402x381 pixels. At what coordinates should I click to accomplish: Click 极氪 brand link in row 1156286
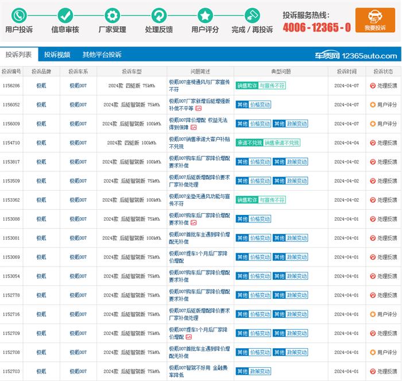41,86
